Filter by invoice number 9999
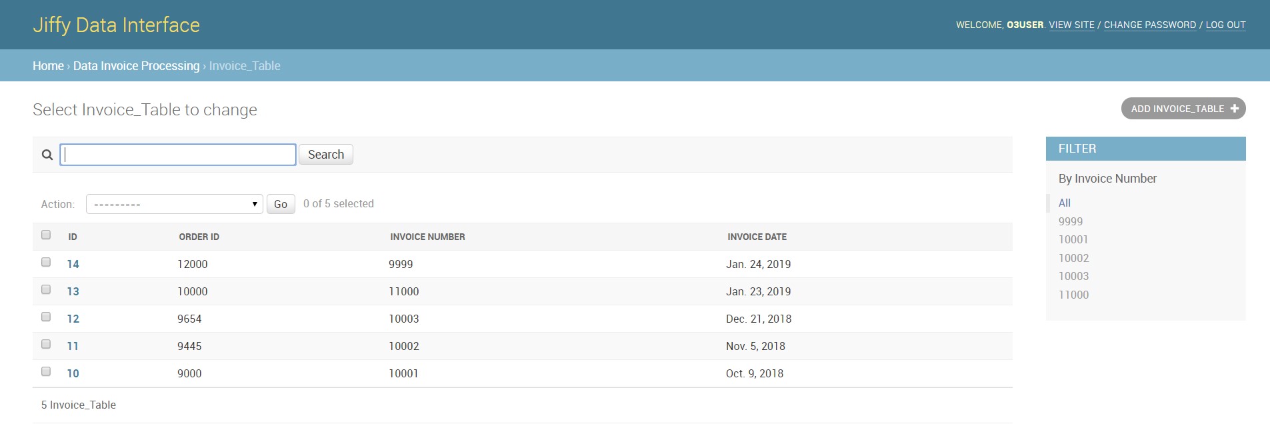 click(1071, 221)
